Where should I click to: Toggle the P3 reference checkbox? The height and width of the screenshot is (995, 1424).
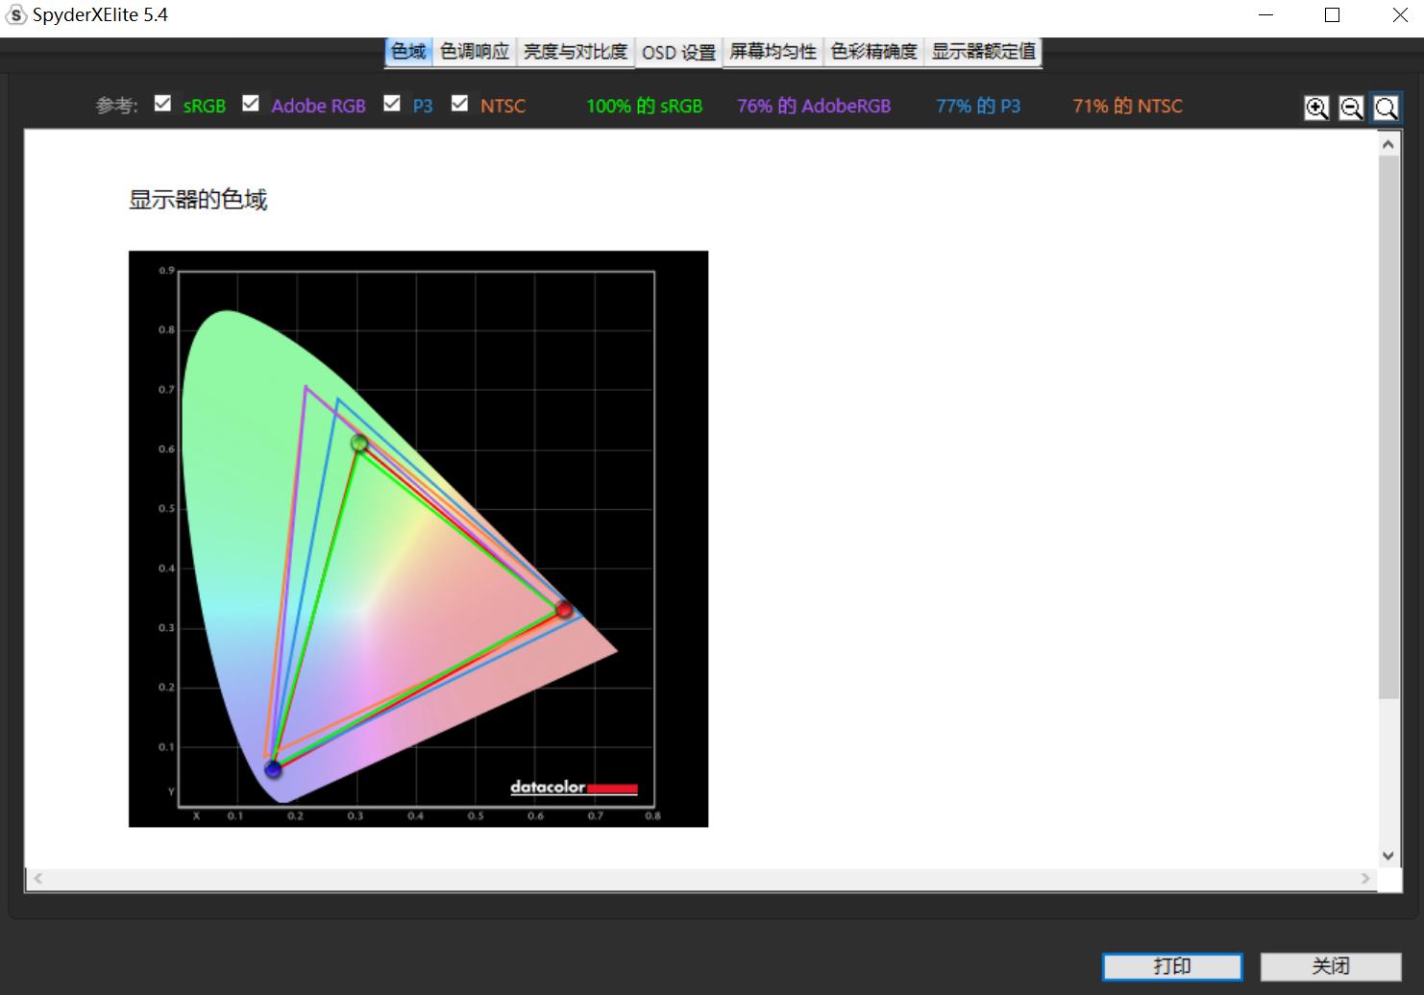pyautogui.click(x=392, y=103)
